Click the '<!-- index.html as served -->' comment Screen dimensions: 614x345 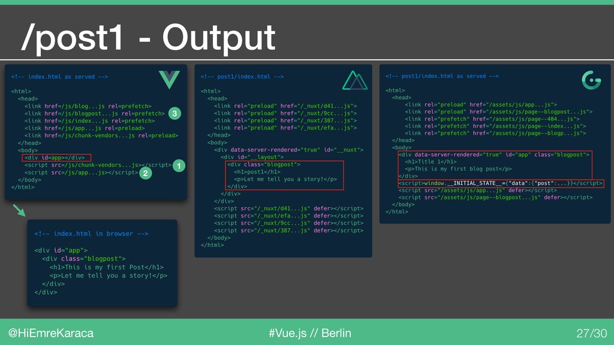tap(59, 77)
